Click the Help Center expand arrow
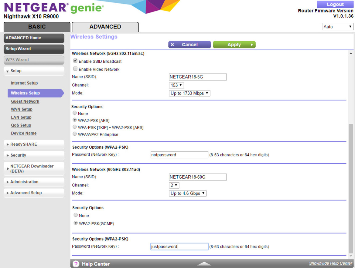The height and width of the screenshot is (268, 355). [x=204, y=263]
